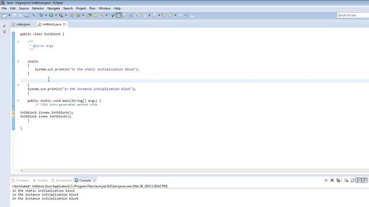
Task: Close the initblock.java tab
Action: tap(65, 24)
